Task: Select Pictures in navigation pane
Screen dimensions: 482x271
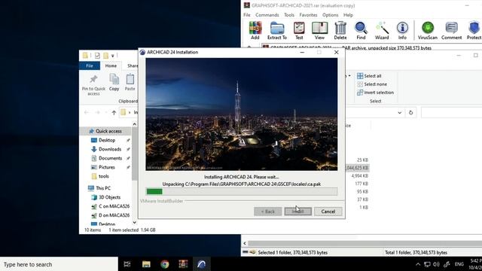Action: click(x=107, y=167)
